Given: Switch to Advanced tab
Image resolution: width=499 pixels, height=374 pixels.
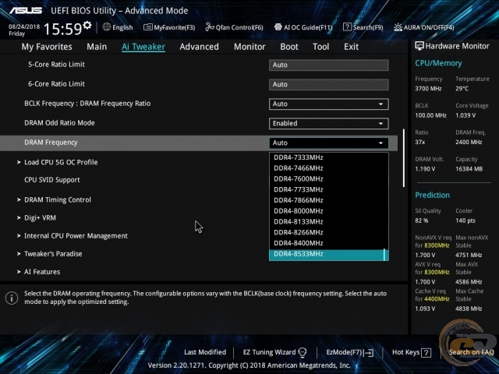Looking at the screenshot, I should (200, 47).
